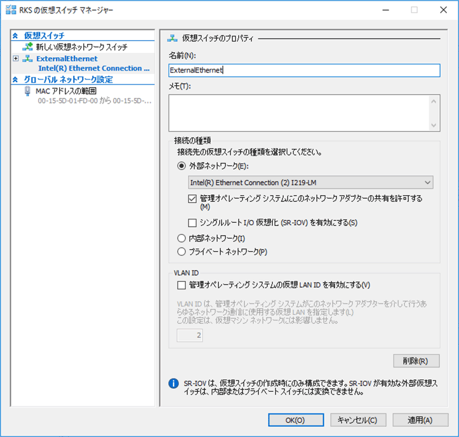Screen dimensions: 459x437
Task: Enable the SR-IOV single-root I/O virtualization checkbox
Action: tap(193, 223)
